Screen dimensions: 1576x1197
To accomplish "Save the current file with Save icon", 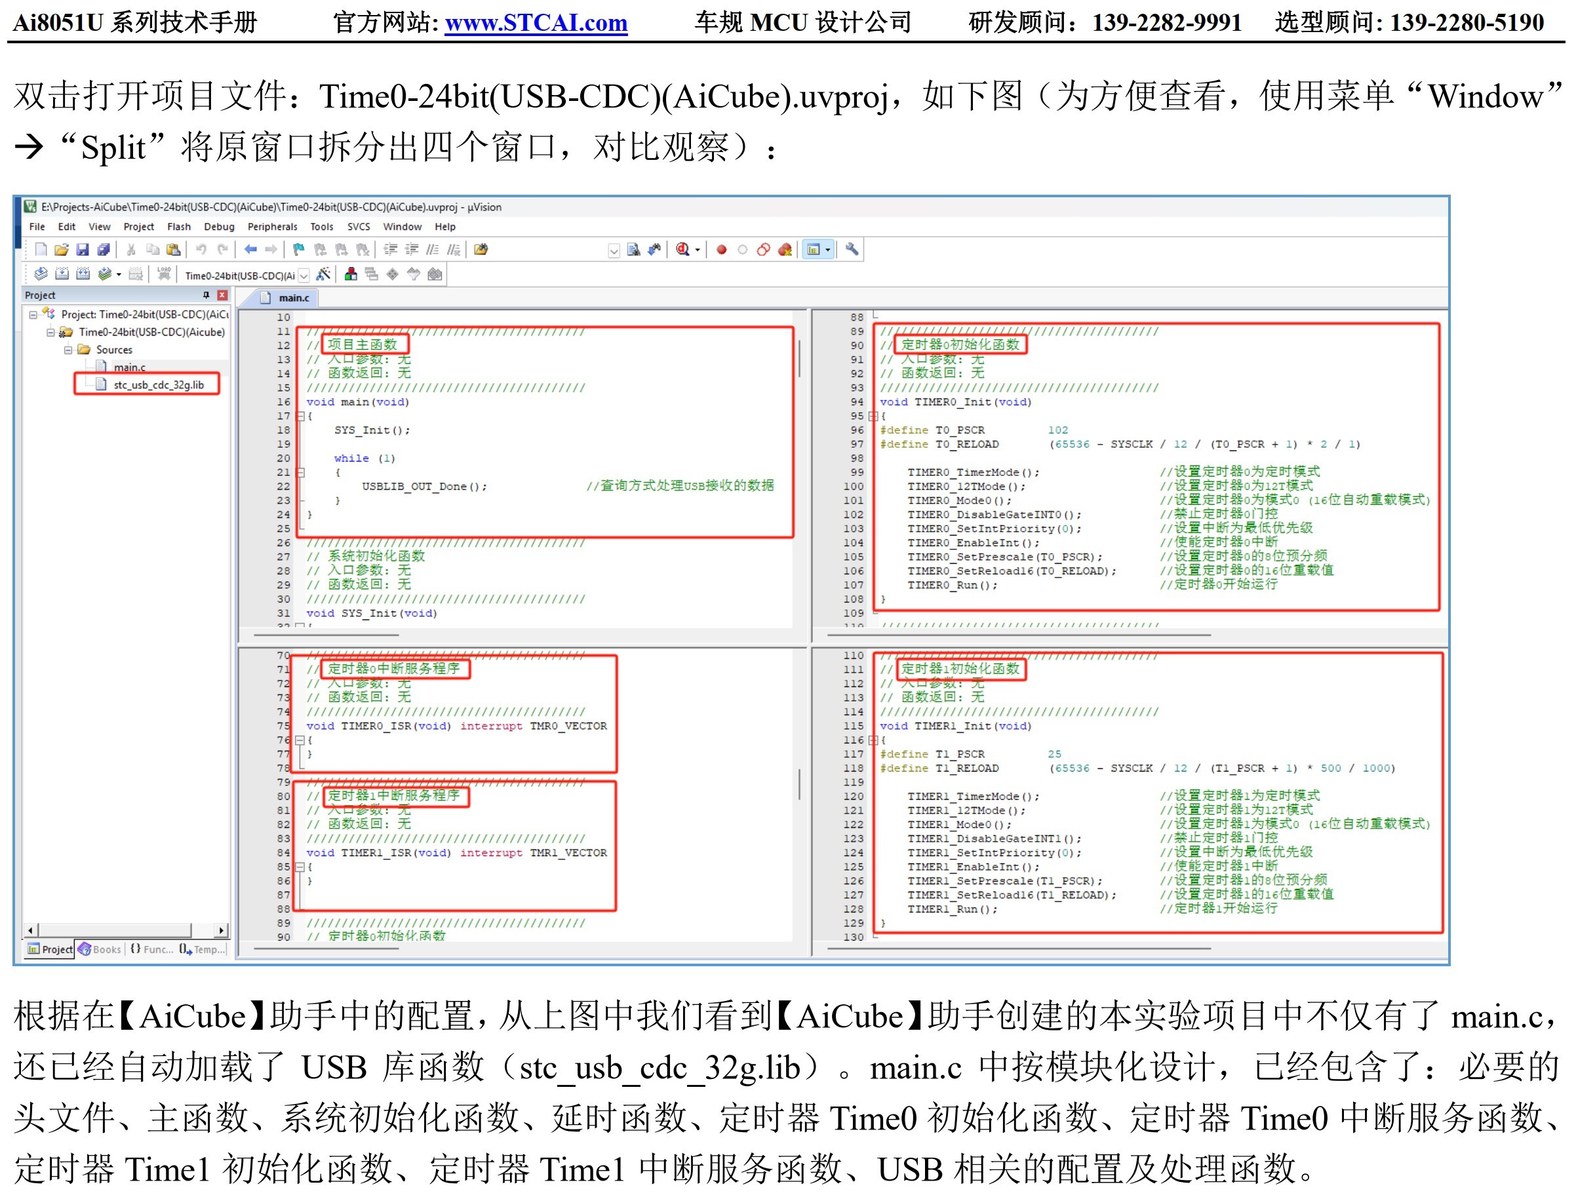I will [83, 249].
